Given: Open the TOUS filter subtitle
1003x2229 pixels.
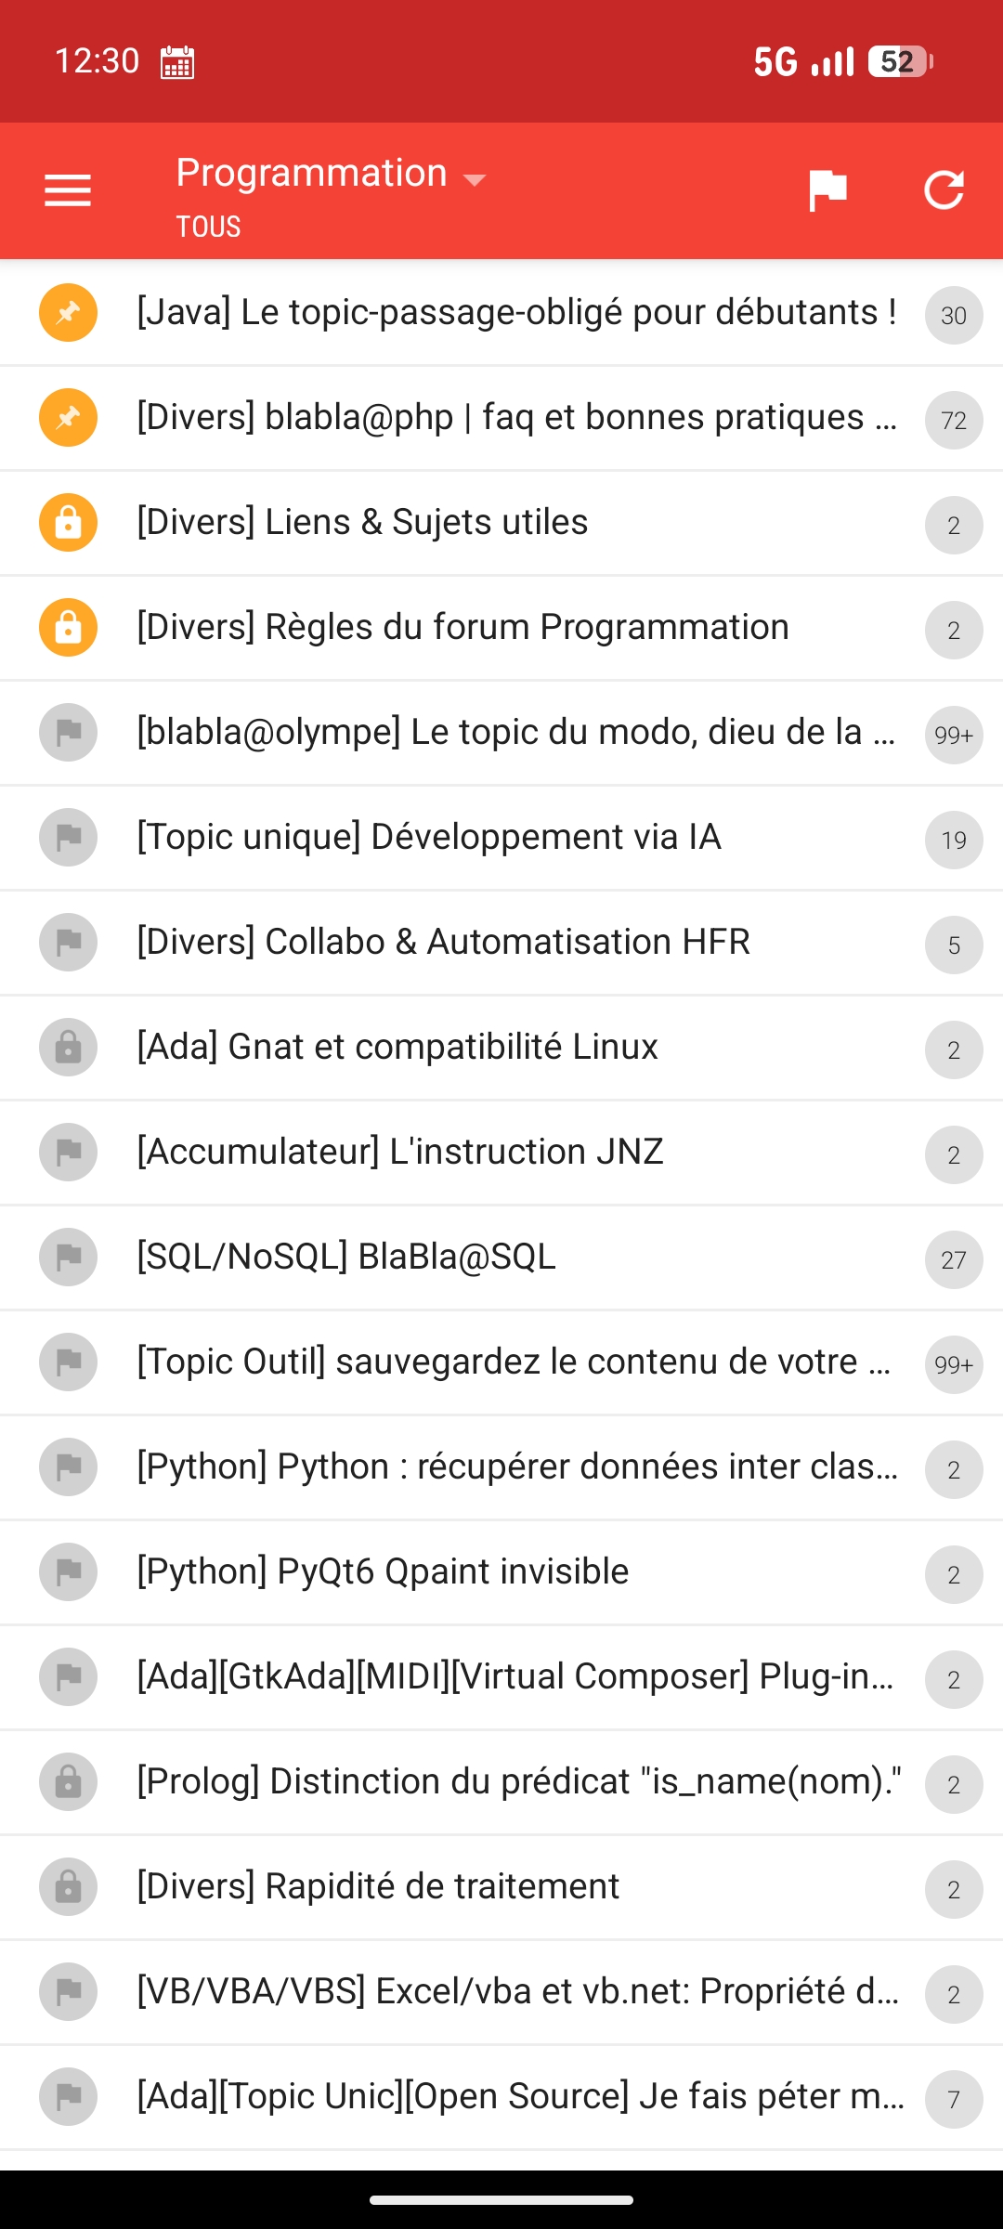Looking at the screenshot, I should [209, 227].
